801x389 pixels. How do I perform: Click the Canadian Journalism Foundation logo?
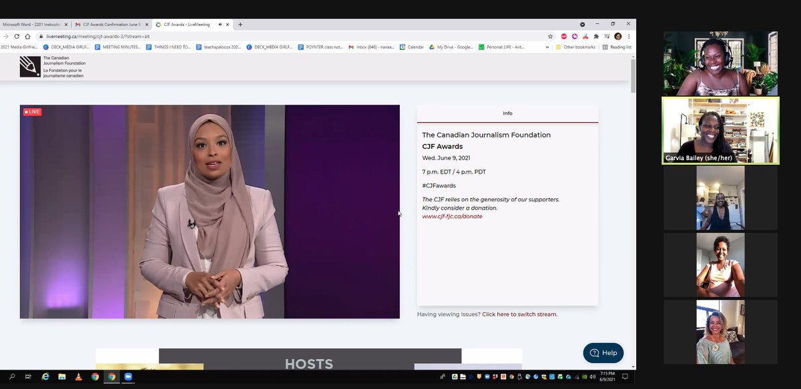point(53,67)
